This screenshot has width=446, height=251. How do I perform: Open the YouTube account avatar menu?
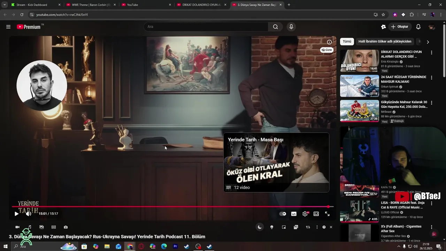pos(432,27)
